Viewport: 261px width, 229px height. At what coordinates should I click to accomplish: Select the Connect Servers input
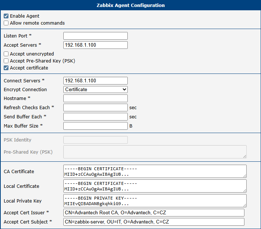click(96, 80)
